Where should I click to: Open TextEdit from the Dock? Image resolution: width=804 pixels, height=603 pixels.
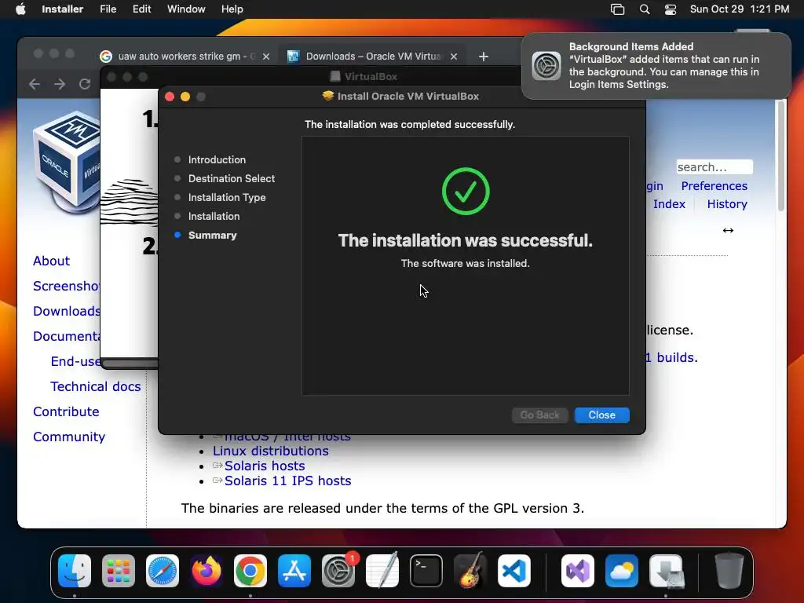tap(382, 571)
